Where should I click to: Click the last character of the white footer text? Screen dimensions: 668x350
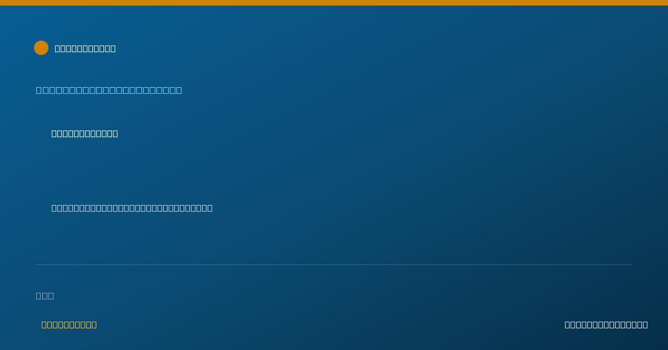(645, 324)
